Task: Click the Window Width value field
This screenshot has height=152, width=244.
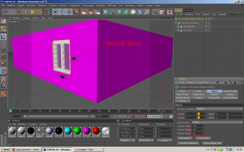Action: point(198,126)
